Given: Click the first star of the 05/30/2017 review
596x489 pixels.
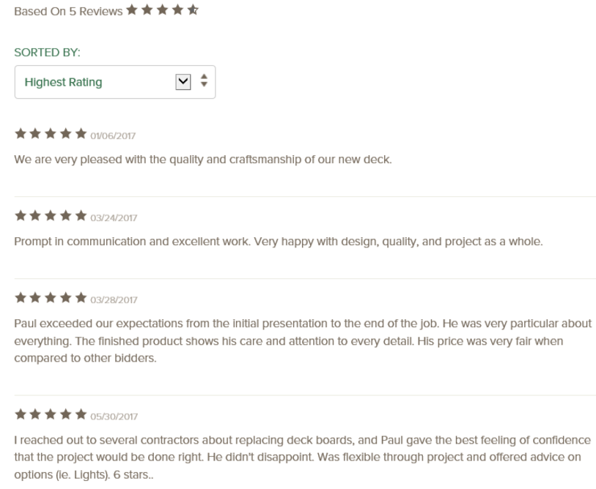Looking at the screenshot, I should pyautogui.click(x=21, y=414).
